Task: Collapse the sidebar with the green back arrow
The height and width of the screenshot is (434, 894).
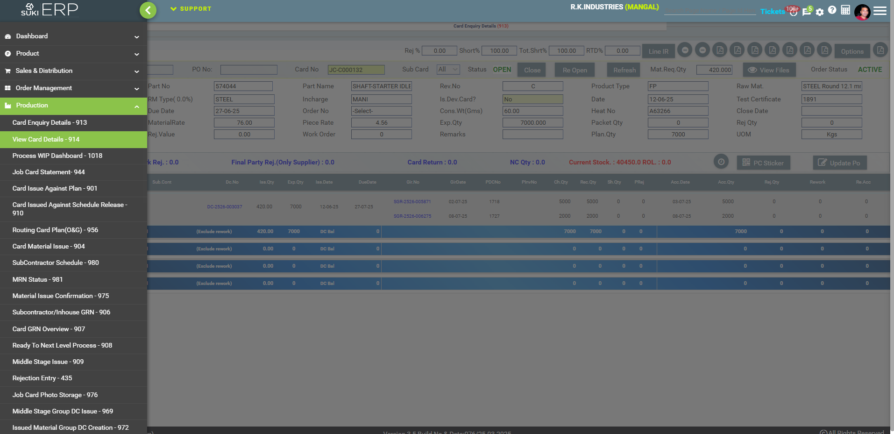Action: pyautogui.click(x=148, y=10)
